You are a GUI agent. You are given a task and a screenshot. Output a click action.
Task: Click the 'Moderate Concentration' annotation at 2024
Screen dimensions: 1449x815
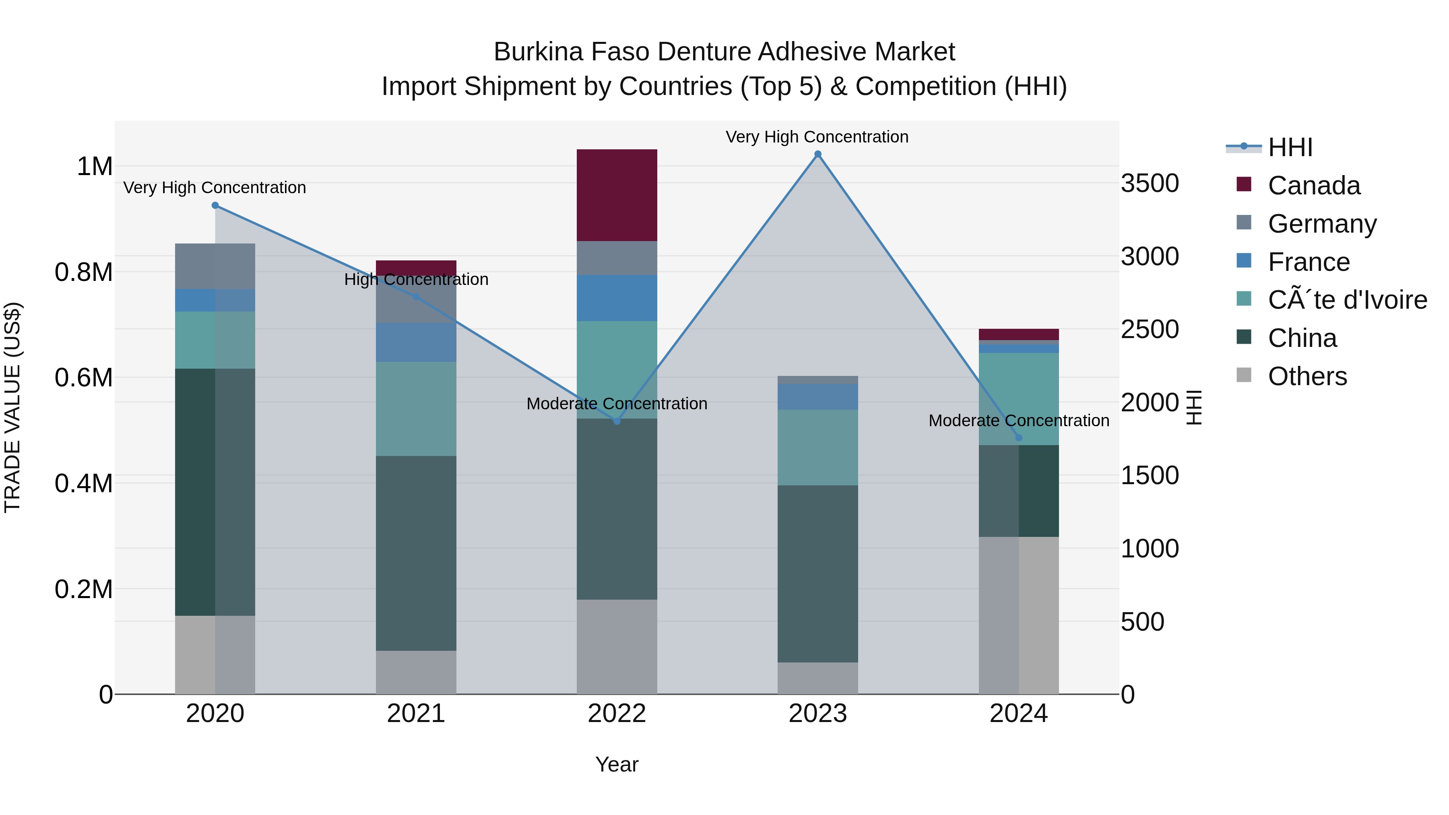tap(1019, 421)
